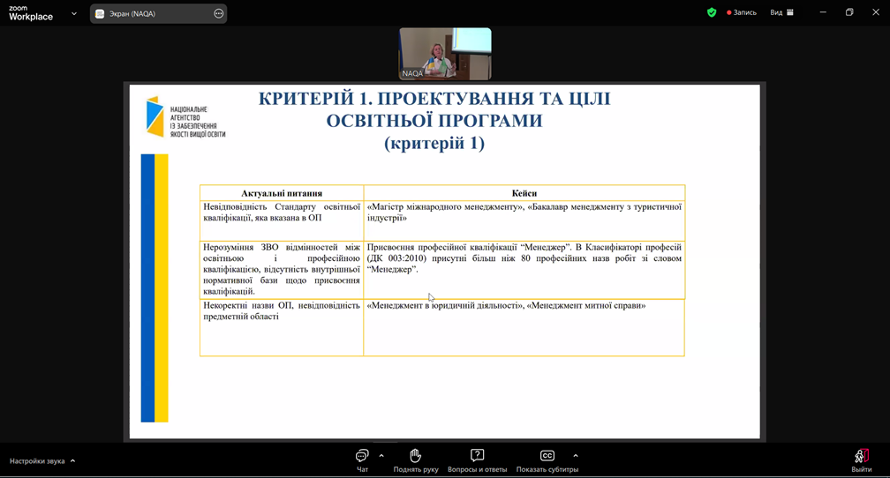Click the Актуальні питання column header
Screen dimensions: 890x478
282,193
